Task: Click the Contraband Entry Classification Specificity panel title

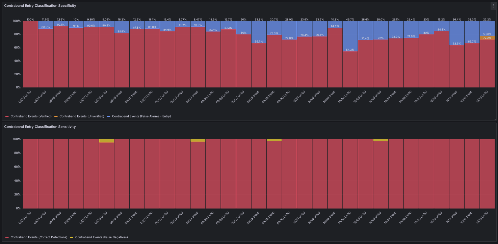Action: [x=40, y=6]
